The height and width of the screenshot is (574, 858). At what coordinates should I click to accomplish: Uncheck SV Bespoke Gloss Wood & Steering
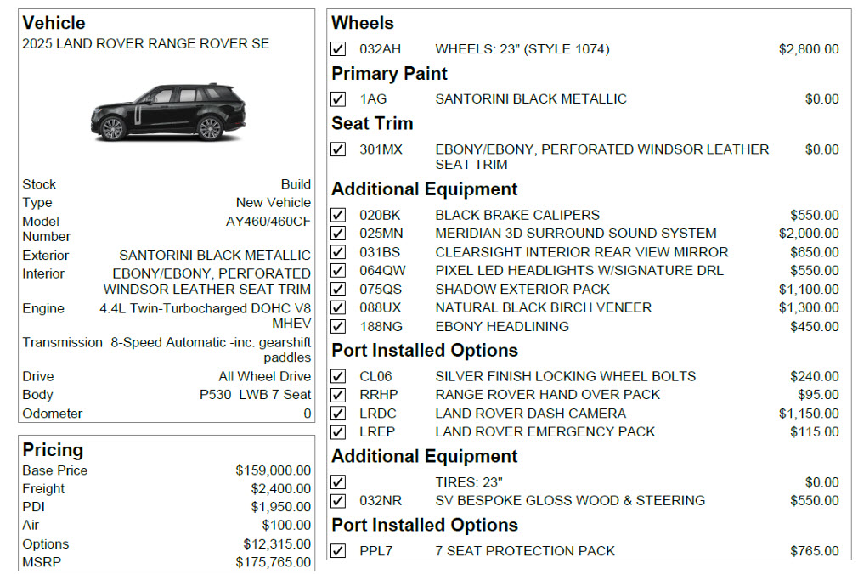[x=338, y=500]
